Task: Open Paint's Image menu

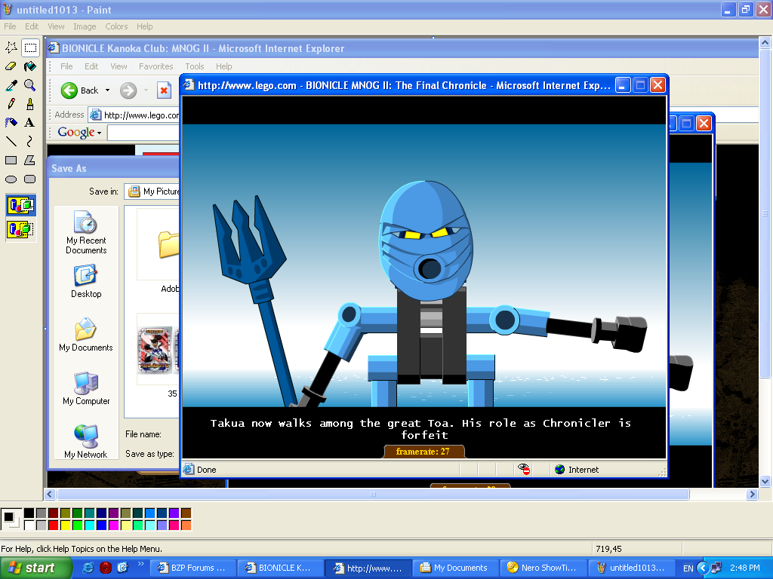Action: click(x=85, y=26)
